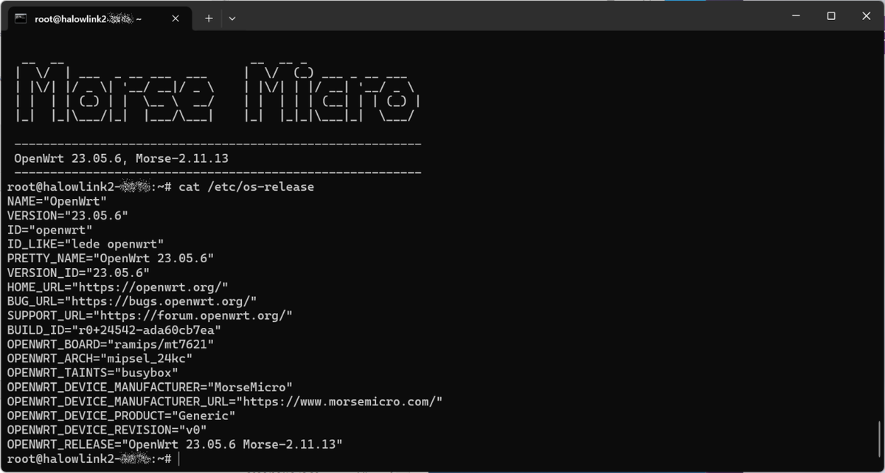Viewport: 885px width, 473px height.
Task: Click the line ID_LIKE="lede openwrt"
Action: [x=86, y=243]
